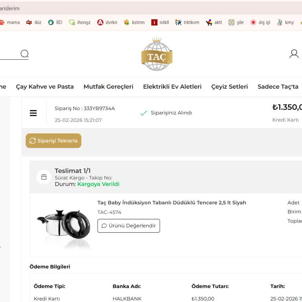The height and width of the screenshot is (302, 302).
Task: Open the aktl bookmark
Action: point(214,22)
